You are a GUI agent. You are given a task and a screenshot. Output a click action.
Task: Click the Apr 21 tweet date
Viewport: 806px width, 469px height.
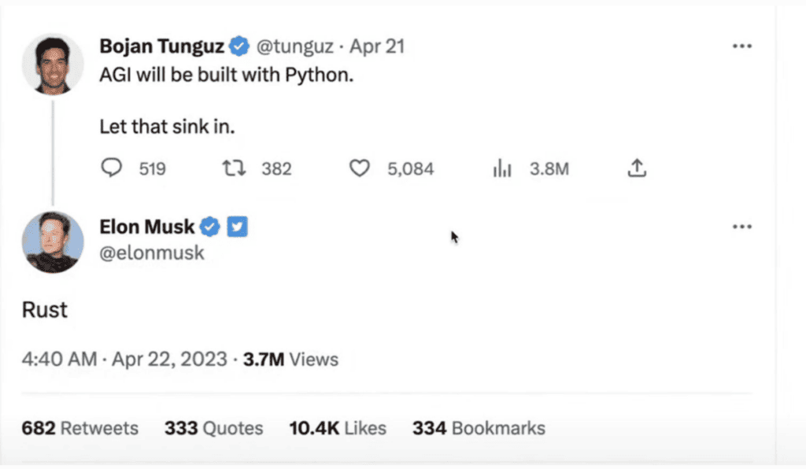coord(377,47)
